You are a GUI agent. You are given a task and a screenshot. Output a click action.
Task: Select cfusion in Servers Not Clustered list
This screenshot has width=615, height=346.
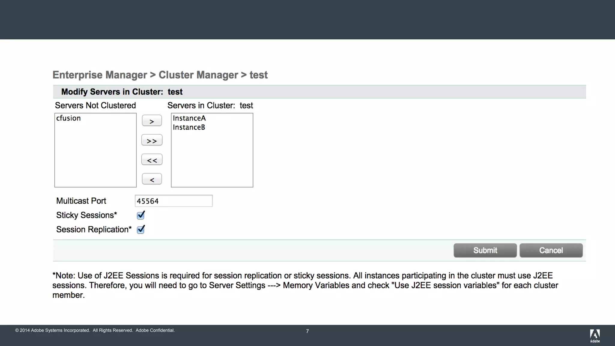pos(68,118)
